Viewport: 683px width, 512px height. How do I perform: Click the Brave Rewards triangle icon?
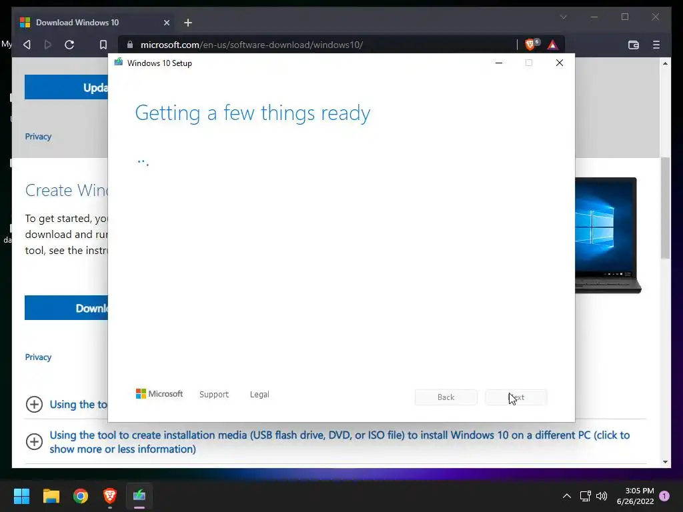(x=553, y=45)
